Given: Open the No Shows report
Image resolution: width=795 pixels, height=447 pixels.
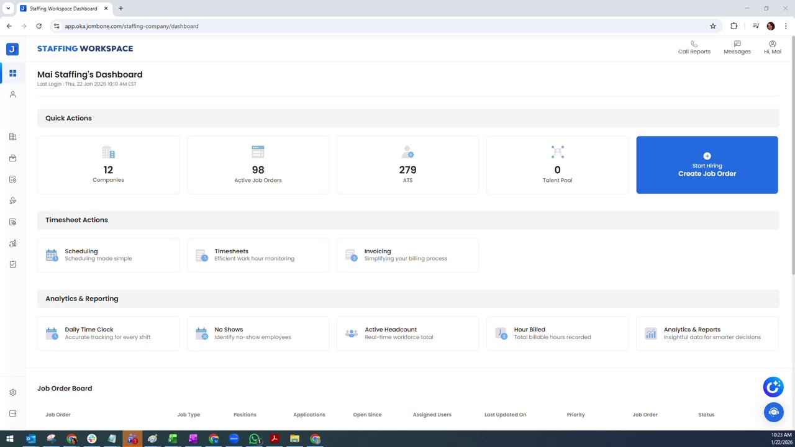Looking at the screenshot, I should [258, 333].
